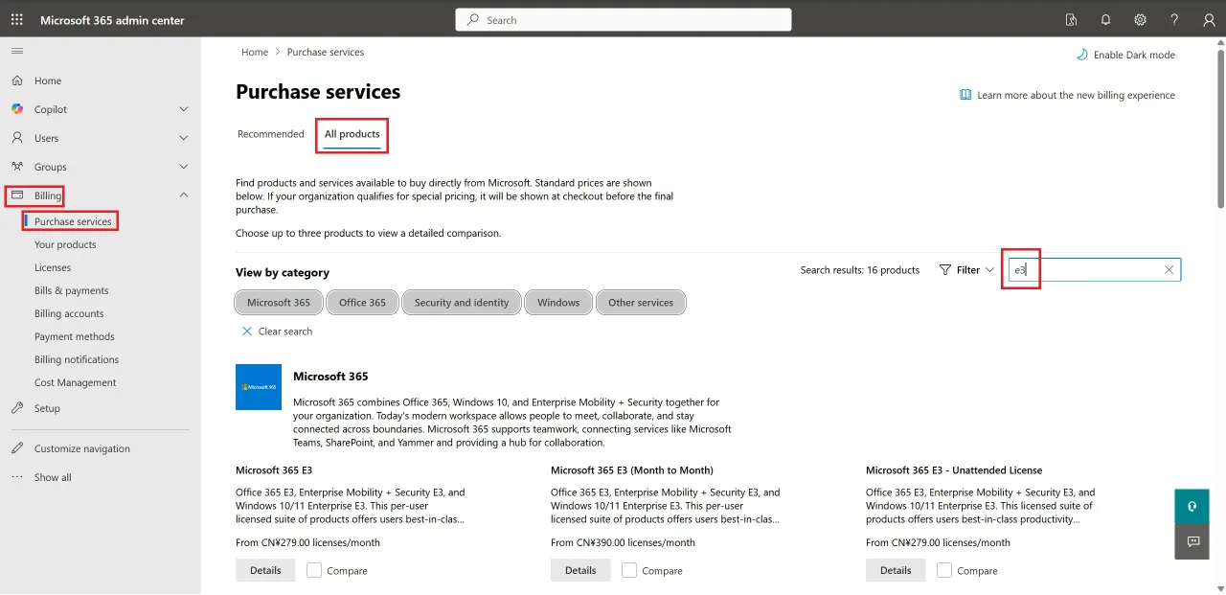Filter by Security and identity category
Image resolution: width=1226 pixels, height=595 pixels.
point(462,303)
